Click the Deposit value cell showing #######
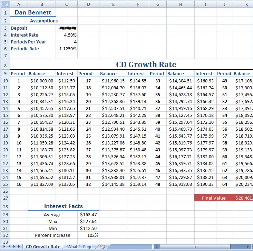 [x=68, y=28]
